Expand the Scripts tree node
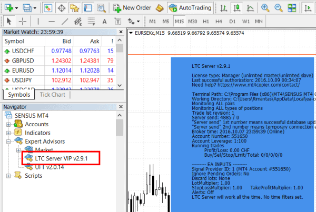Viewport: 316px width, 212px height. click(x=8, y=176)
